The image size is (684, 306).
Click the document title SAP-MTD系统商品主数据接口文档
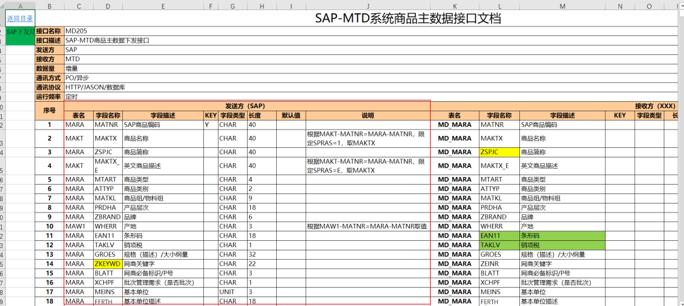(408, 18)
